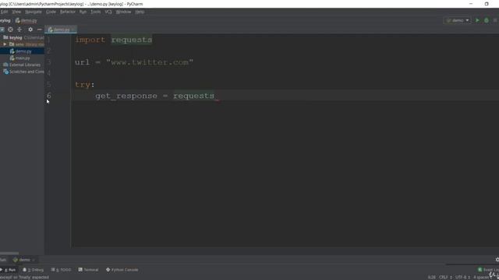Image resolution: width=499 pixels, height=280 pixels.
Task: Open External Libraries in the project tree
Action: coord(25,65)
